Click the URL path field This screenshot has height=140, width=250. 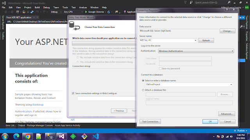(x=40, y=22)
